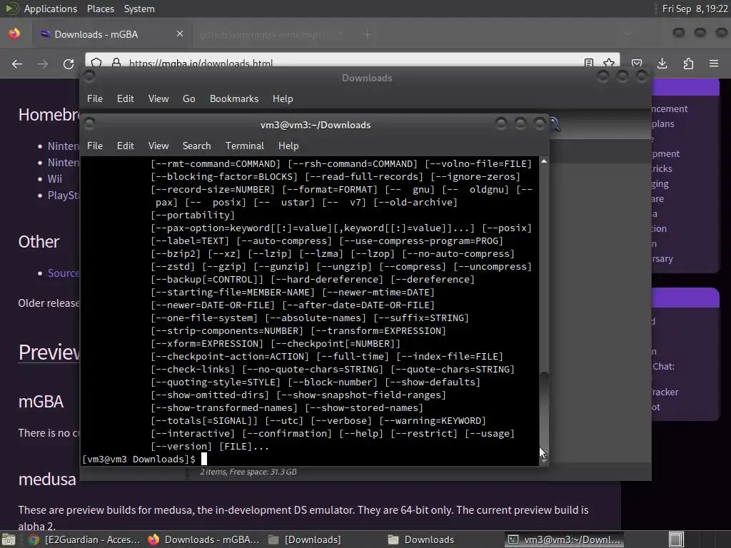
Task: Open a new Firefox tab
Action: [x=368, y=34]
